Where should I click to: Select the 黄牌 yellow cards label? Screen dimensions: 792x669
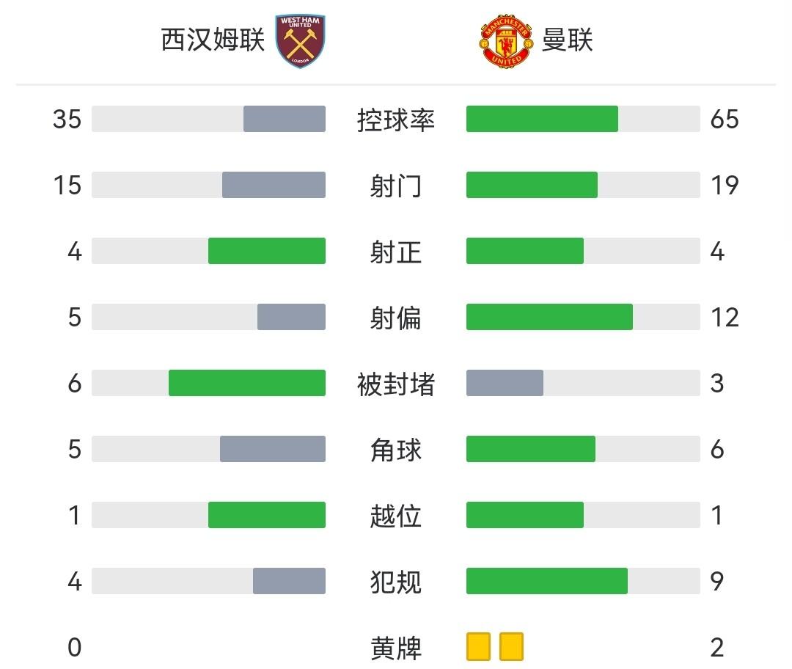[396, 648]
